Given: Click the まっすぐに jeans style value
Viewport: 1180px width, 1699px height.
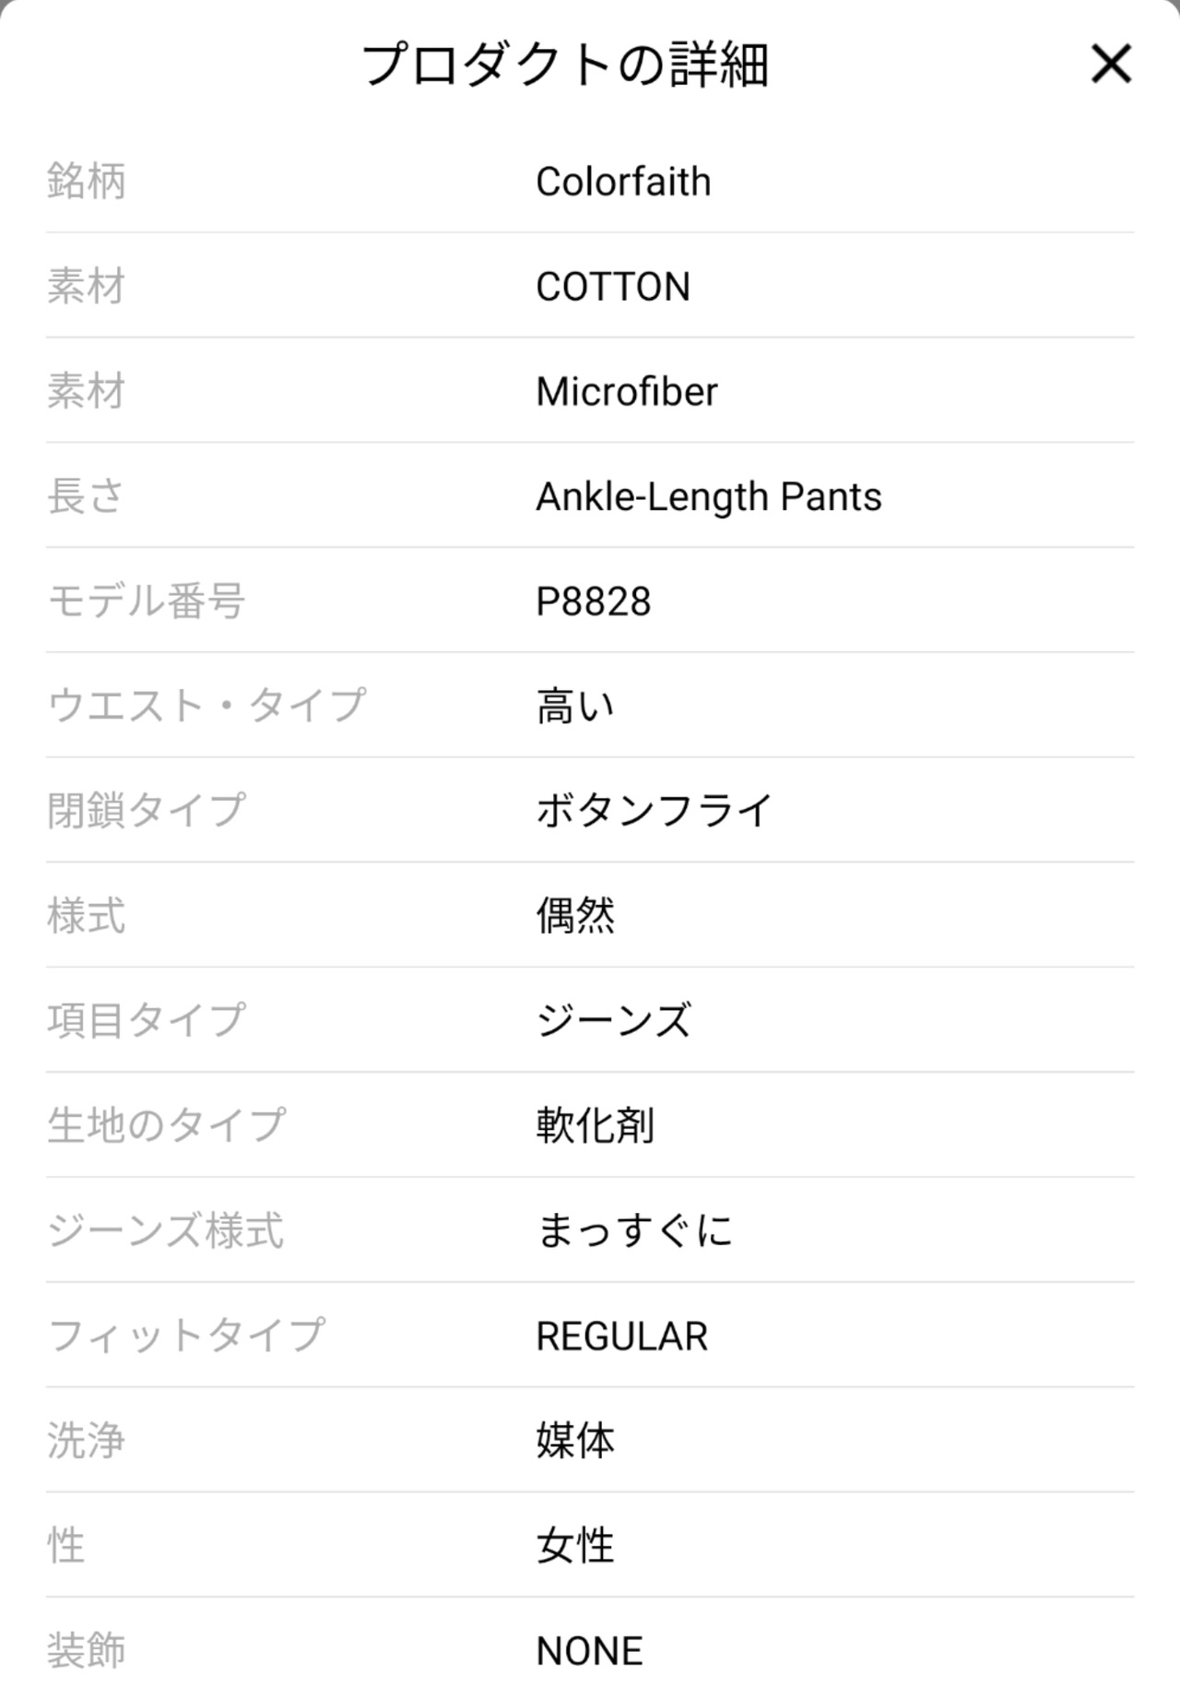Looking at the screenshot, I should pyautogui.click(x=634, y=1231).
